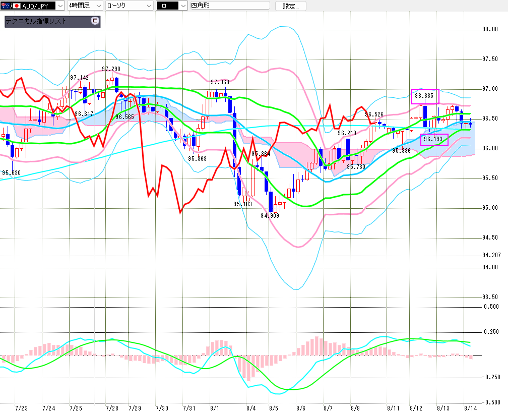The height and width of the screenshot is (413, 508).
Task: Expand the テクニカル指標リスト panel with its square icon
Action: pos(95,21)
